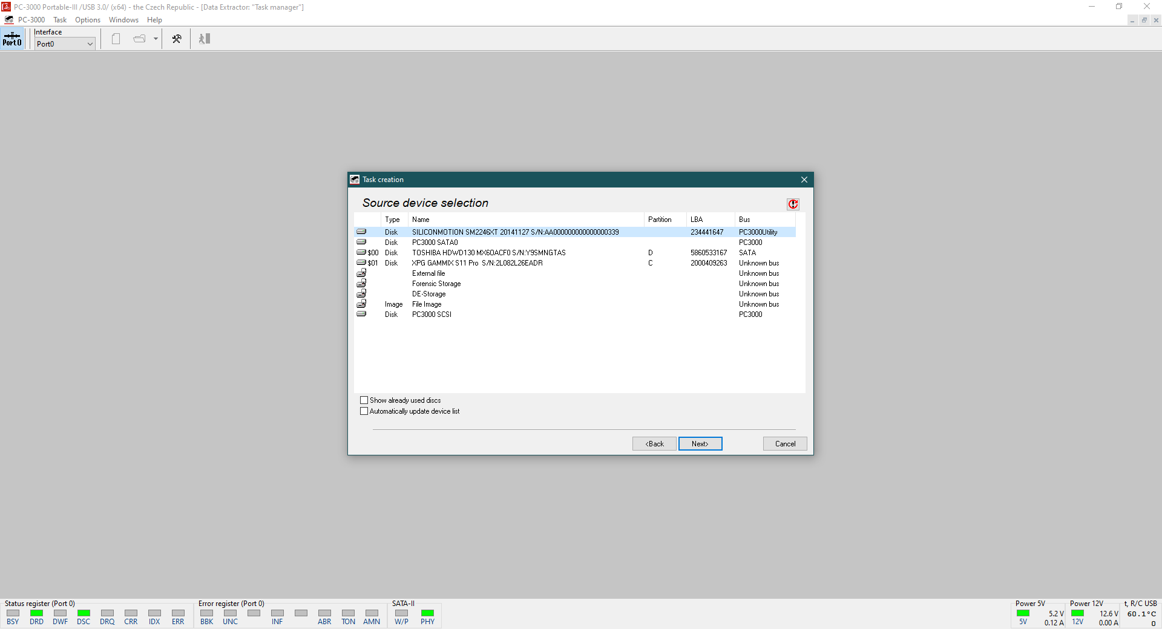Click the exit walking-figure toolbar icon
Viewport: 1162px width, 629px height.
click(x=205, y=39)
